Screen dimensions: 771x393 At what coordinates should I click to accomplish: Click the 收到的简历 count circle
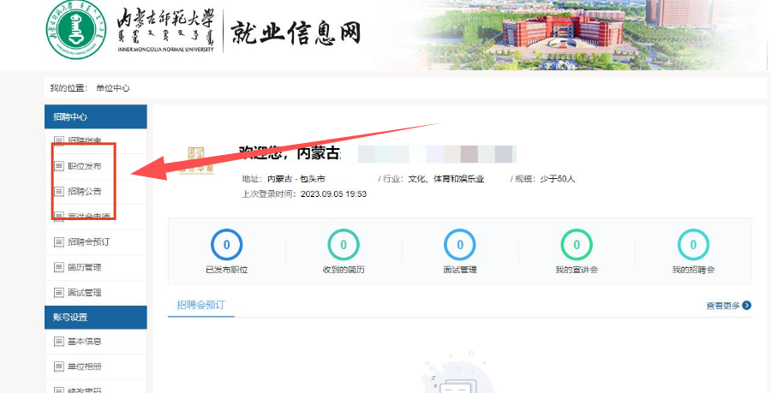coord(344,245)
